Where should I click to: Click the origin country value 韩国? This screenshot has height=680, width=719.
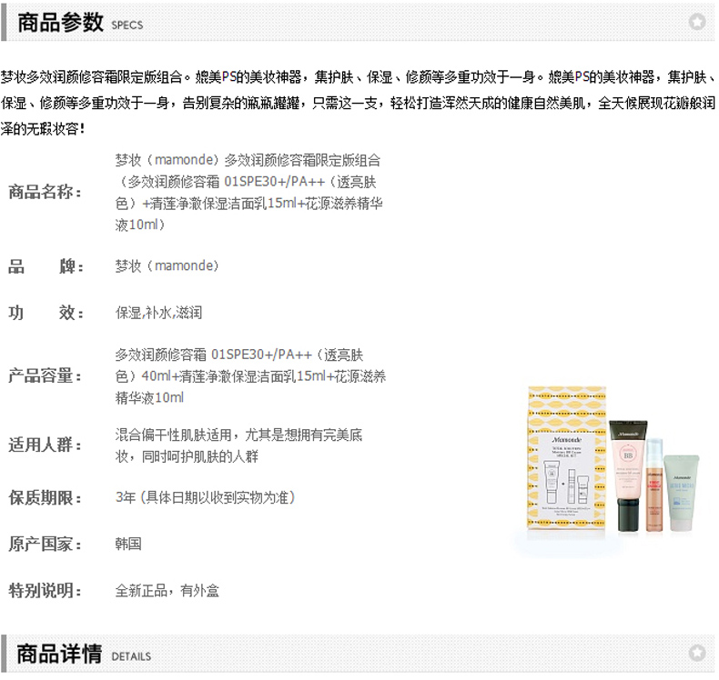(128, 544)
